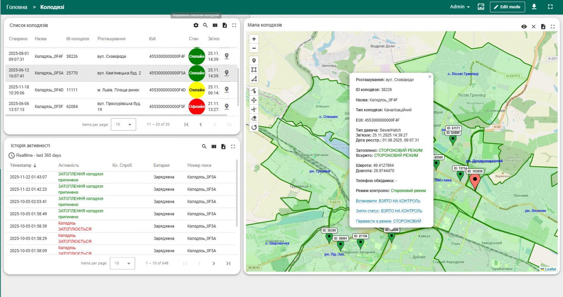Select the draw rectangle tool on map

[254, 70]
